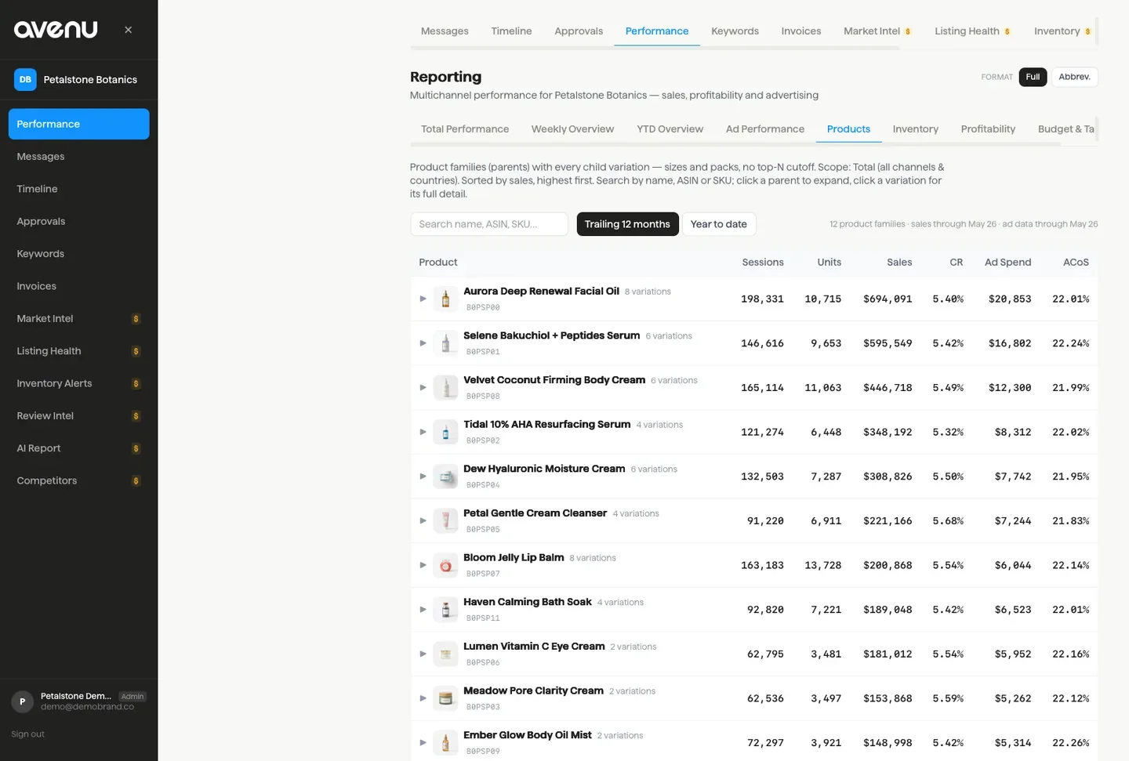Screen dimensions: 1129x761
Task: Expand Meadow Pore Clarity Cream row
Action: click(x=423, y=698)
